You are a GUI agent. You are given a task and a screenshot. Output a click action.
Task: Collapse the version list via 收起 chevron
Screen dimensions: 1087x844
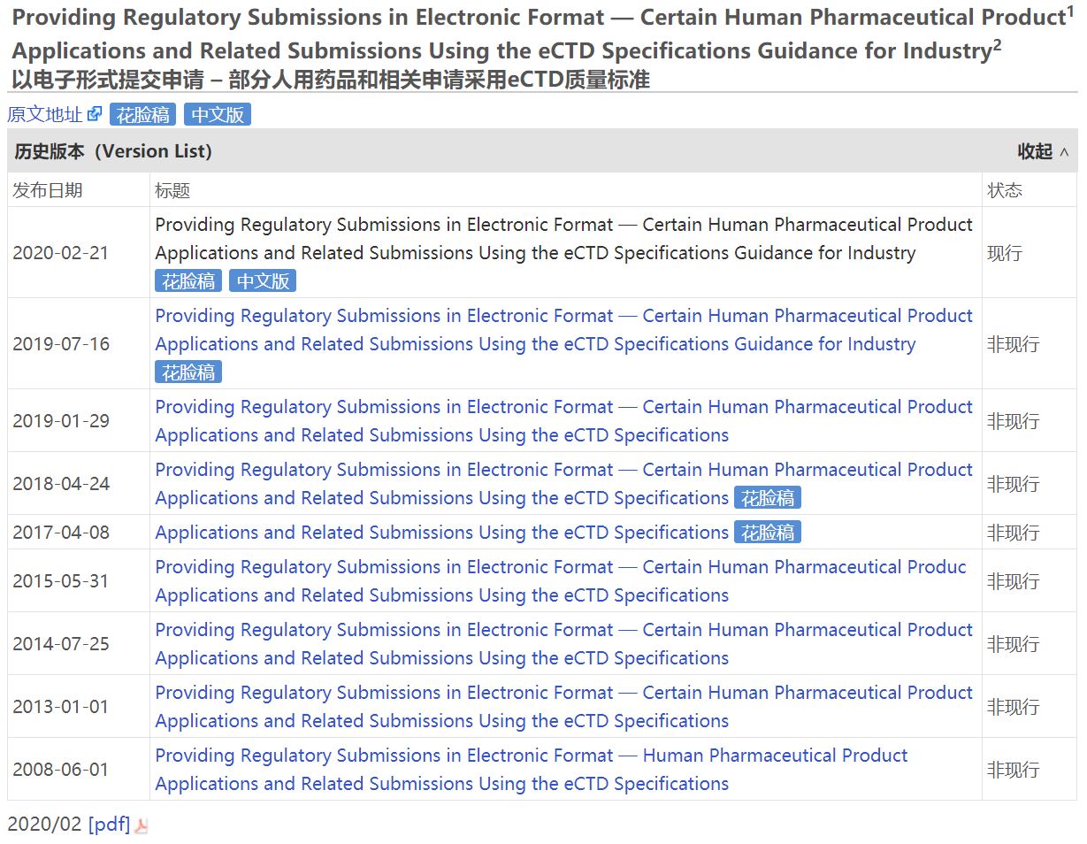1064,152
